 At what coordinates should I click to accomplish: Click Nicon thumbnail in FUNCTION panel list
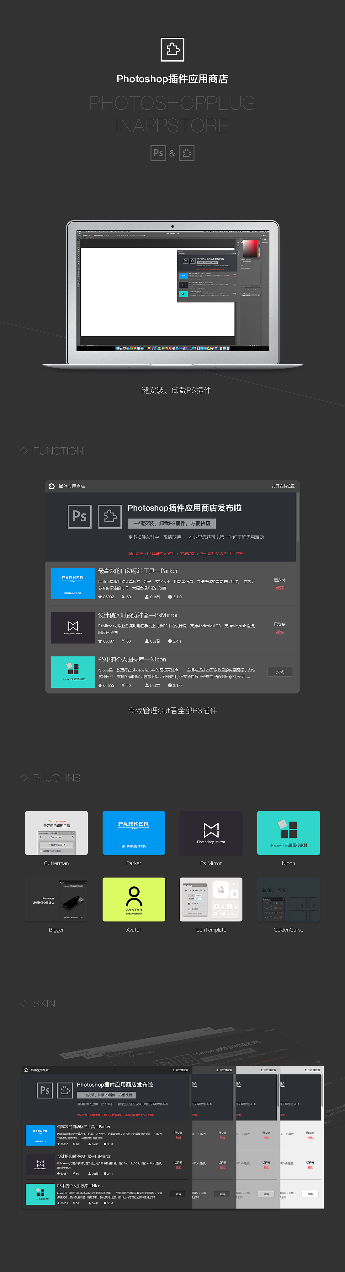[73, 672]
